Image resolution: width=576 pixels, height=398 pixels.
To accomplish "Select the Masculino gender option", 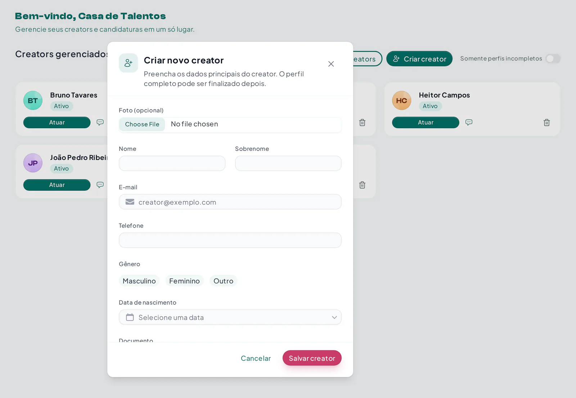I will 139,281.
